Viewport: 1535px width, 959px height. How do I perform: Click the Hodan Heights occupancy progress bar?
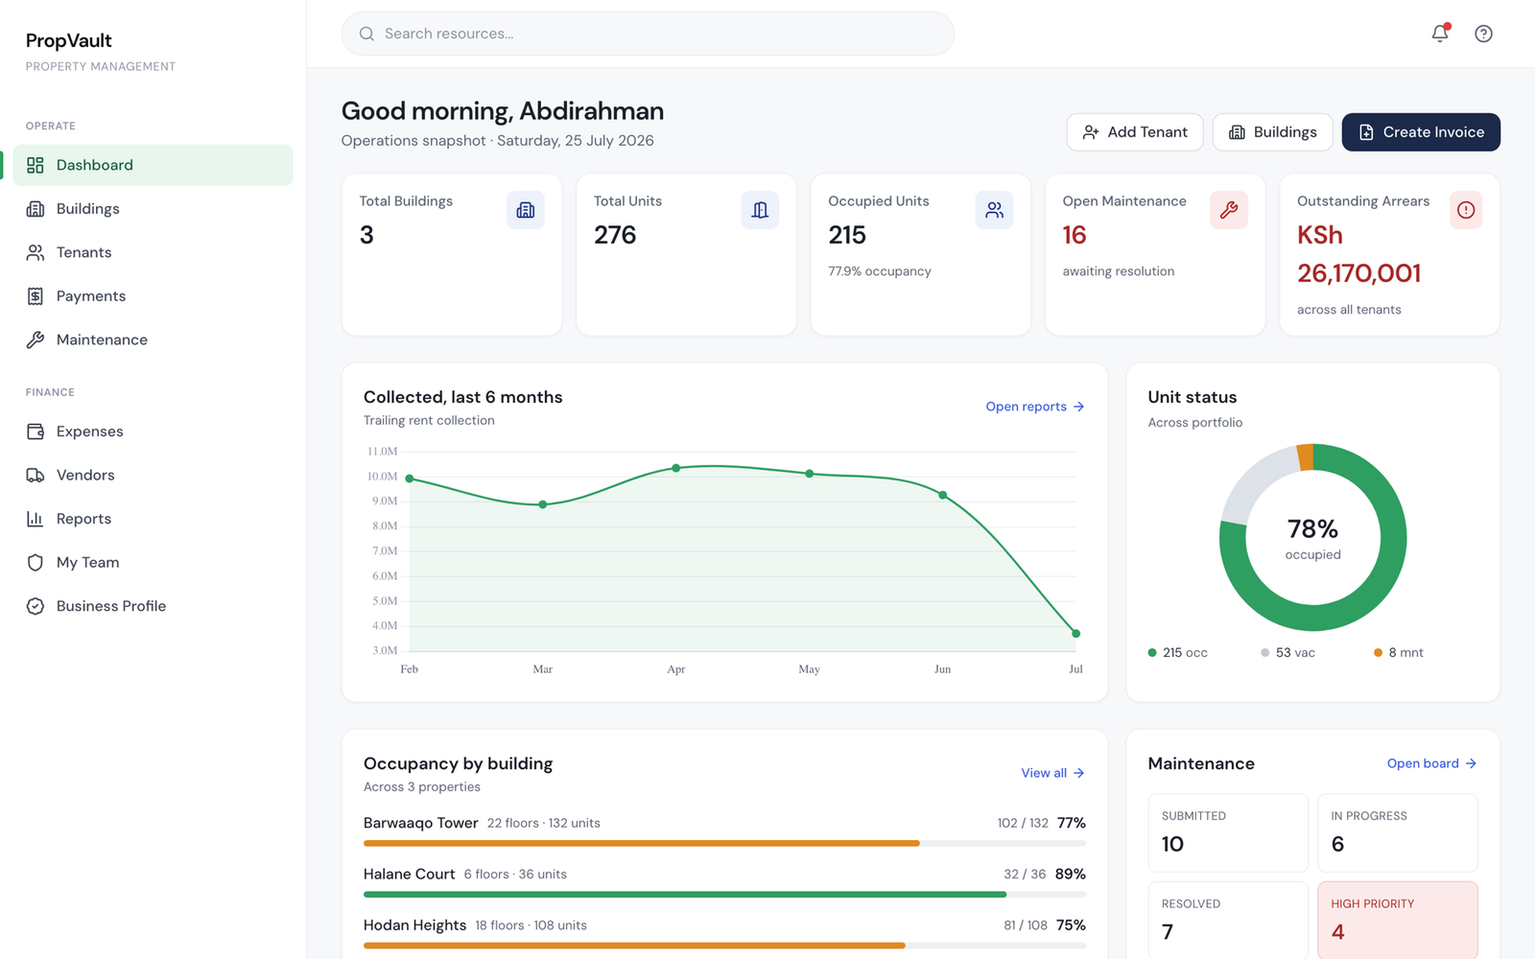point(724,946)
